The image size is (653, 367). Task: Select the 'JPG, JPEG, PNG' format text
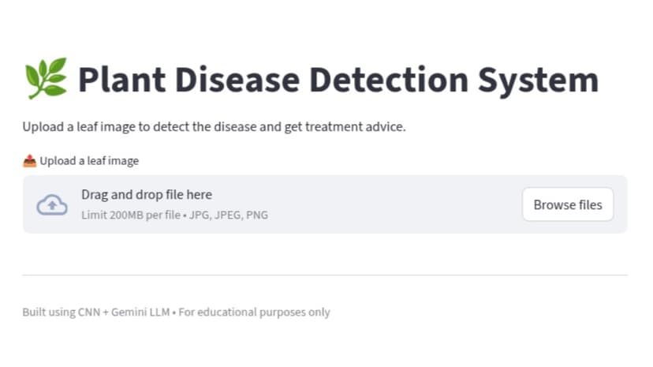pos(229,215)
